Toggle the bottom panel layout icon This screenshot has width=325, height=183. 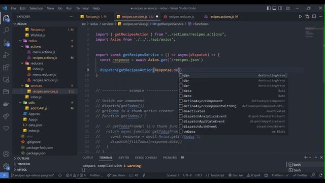(274, 8)
